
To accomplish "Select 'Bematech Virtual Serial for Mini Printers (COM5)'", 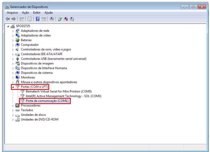I will [x=59, y=91].
